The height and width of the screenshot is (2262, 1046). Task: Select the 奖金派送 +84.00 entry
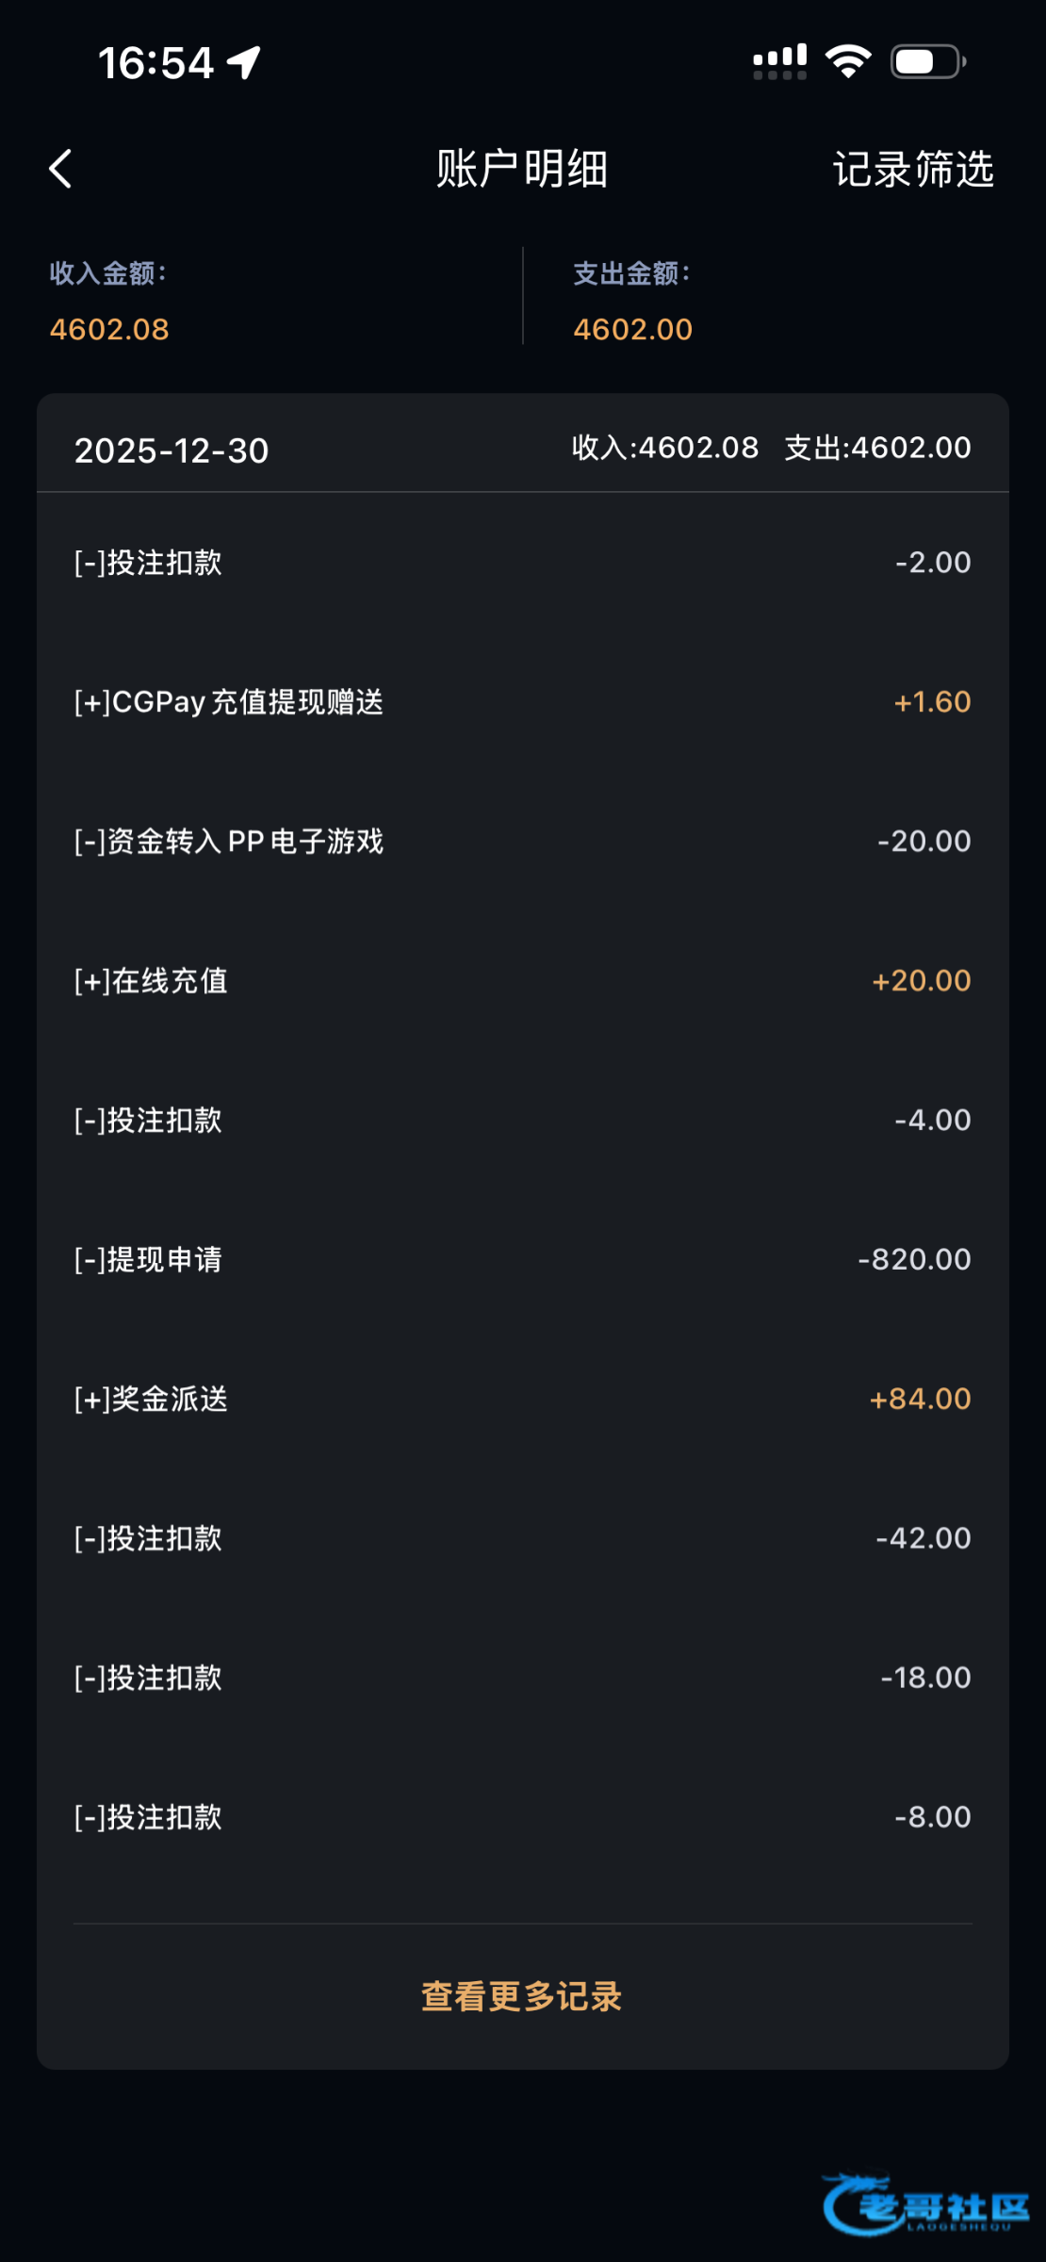(522, 1400)
